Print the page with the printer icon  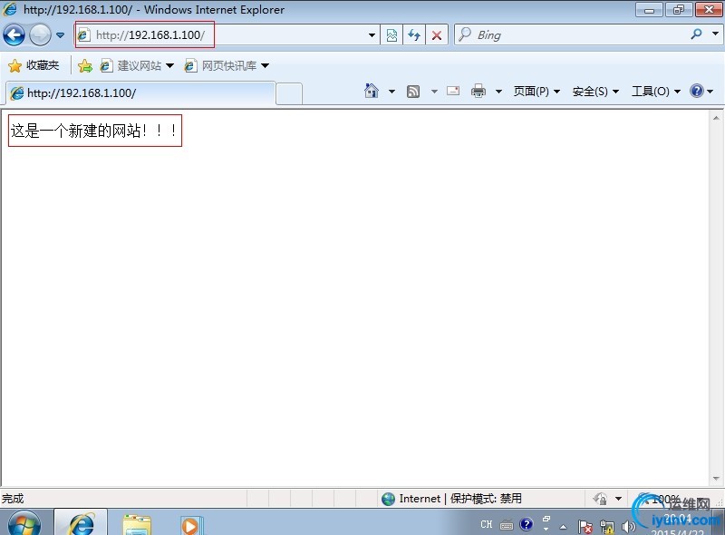pyautogui.click(x=478, y=92)
